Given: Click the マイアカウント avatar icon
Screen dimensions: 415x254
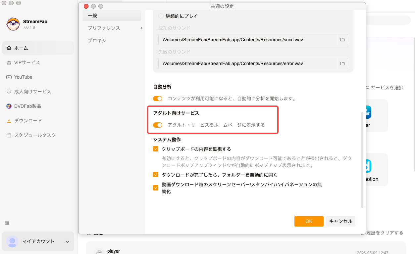Looking at the screenshot, I should pyautogui.click(x=12, y=241).
